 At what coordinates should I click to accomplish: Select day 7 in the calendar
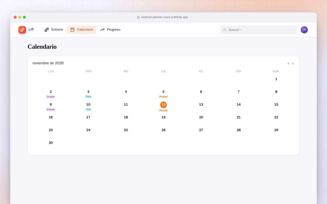pyautogui.click(x=239, y=92)
